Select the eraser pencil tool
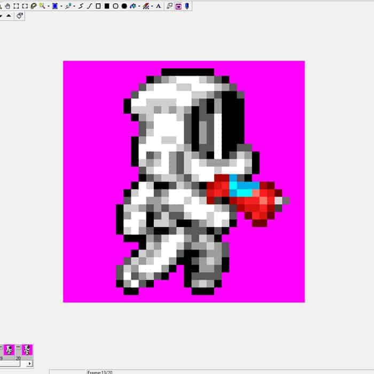 (146, 6)
